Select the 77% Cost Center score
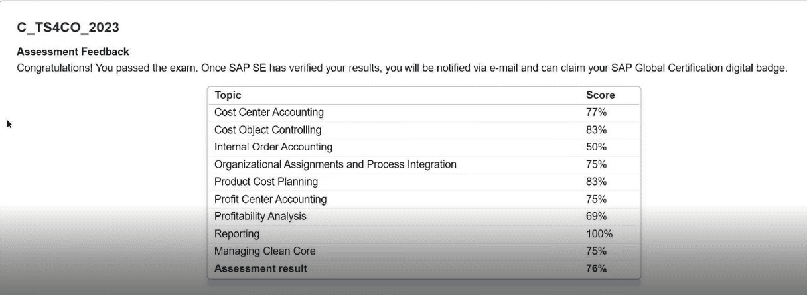Image resolution: width=807 pixels, height=295 pixels. tap(596, 113)
